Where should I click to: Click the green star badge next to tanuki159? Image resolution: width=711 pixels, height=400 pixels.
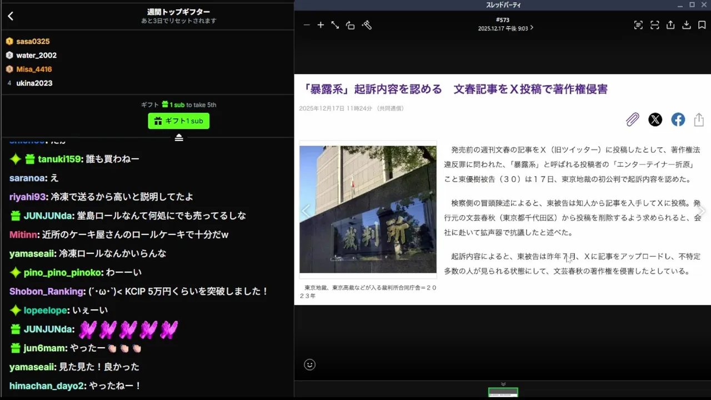[x=16, y=159]
